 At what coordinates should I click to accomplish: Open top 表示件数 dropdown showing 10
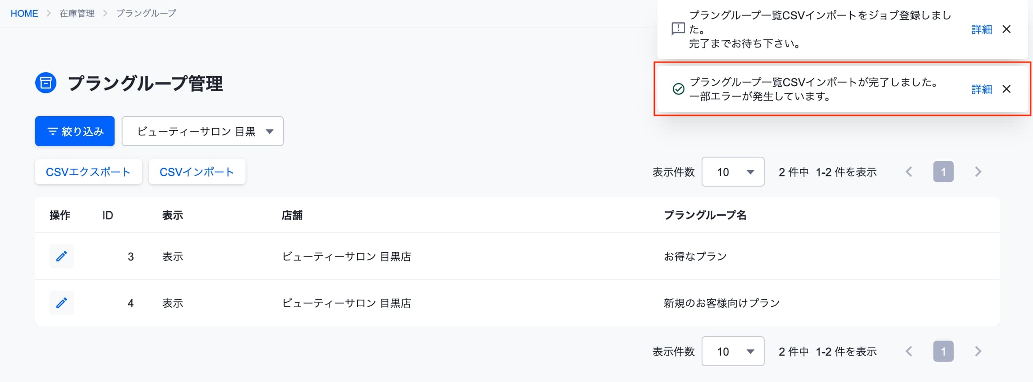click(733, 172)
